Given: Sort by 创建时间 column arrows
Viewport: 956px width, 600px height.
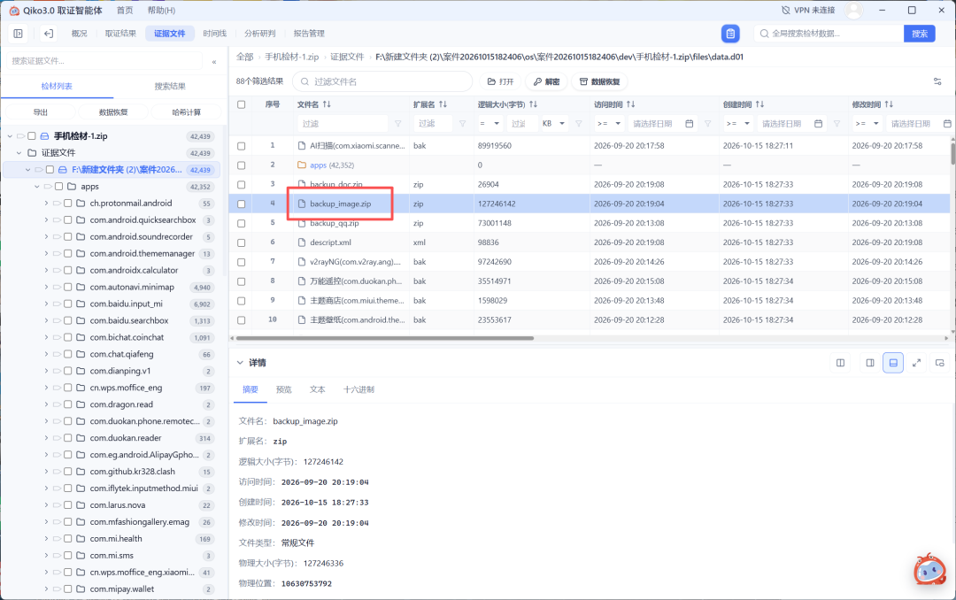Looking at the screenshot, I should (x=759, y=104).
